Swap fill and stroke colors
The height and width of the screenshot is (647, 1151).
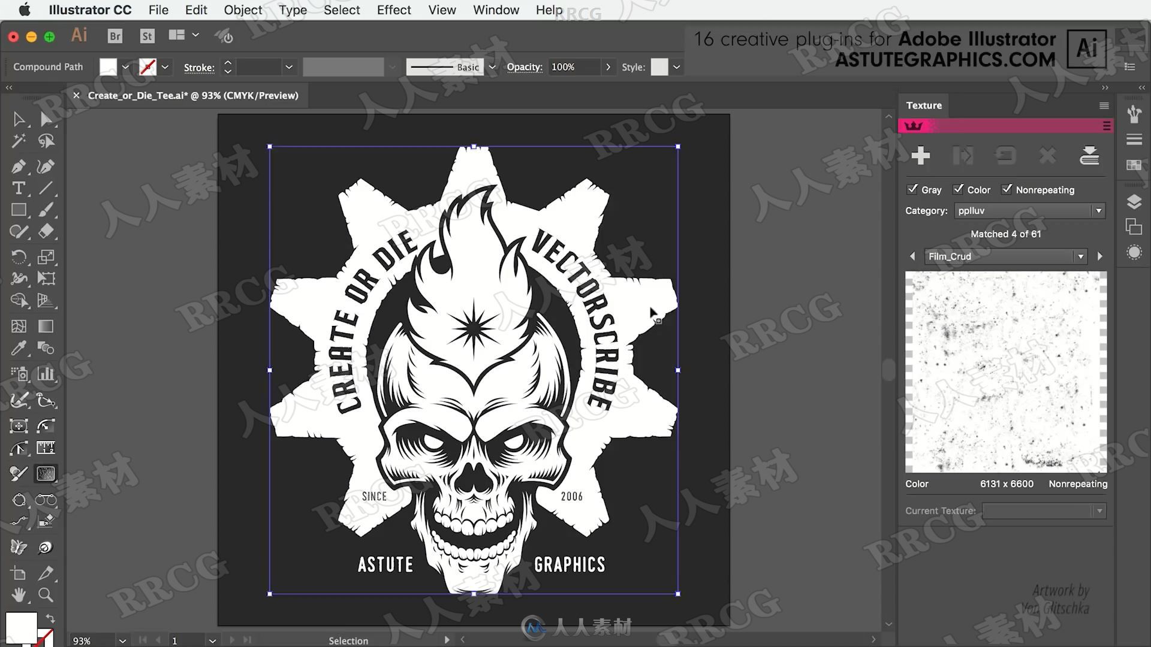coord(50,618)
